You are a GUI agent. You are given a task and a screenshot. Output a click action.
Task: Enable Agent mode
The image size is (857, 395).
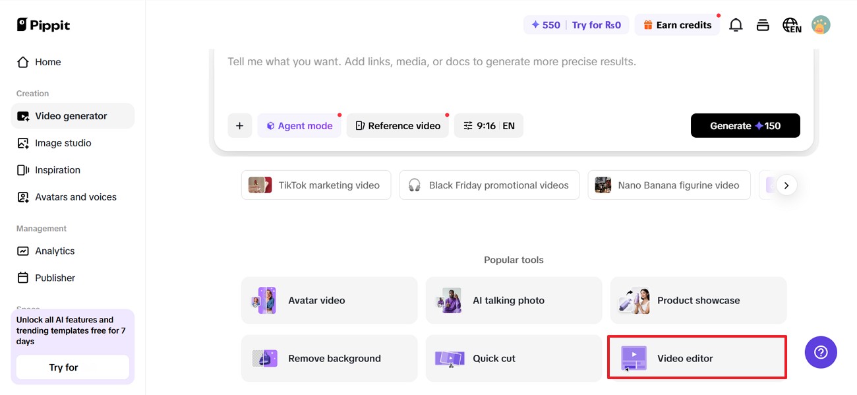click(299, 125)
